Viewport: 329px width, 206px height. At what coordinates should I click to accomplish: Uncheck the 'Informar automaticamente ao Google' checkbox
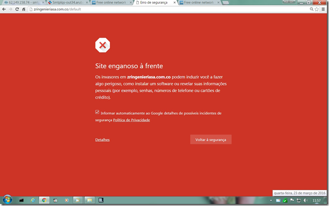98,112
